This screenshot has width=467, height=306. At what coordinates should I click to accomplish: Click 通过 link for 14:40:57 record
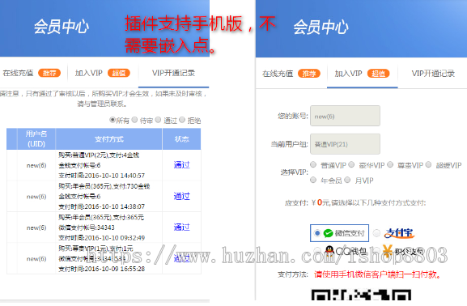(x=181, y=165)
